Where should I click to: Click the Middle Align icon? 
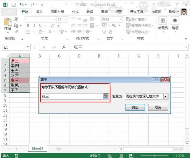click(x=79, y=19)
